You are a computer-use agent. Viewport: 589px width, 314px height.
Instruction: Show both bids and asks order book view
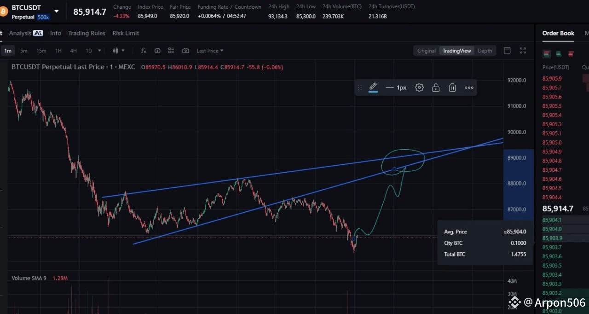547,54
